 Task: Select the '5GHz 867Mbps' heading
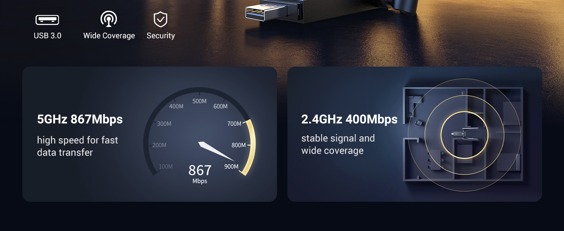[x=80, y=119]
